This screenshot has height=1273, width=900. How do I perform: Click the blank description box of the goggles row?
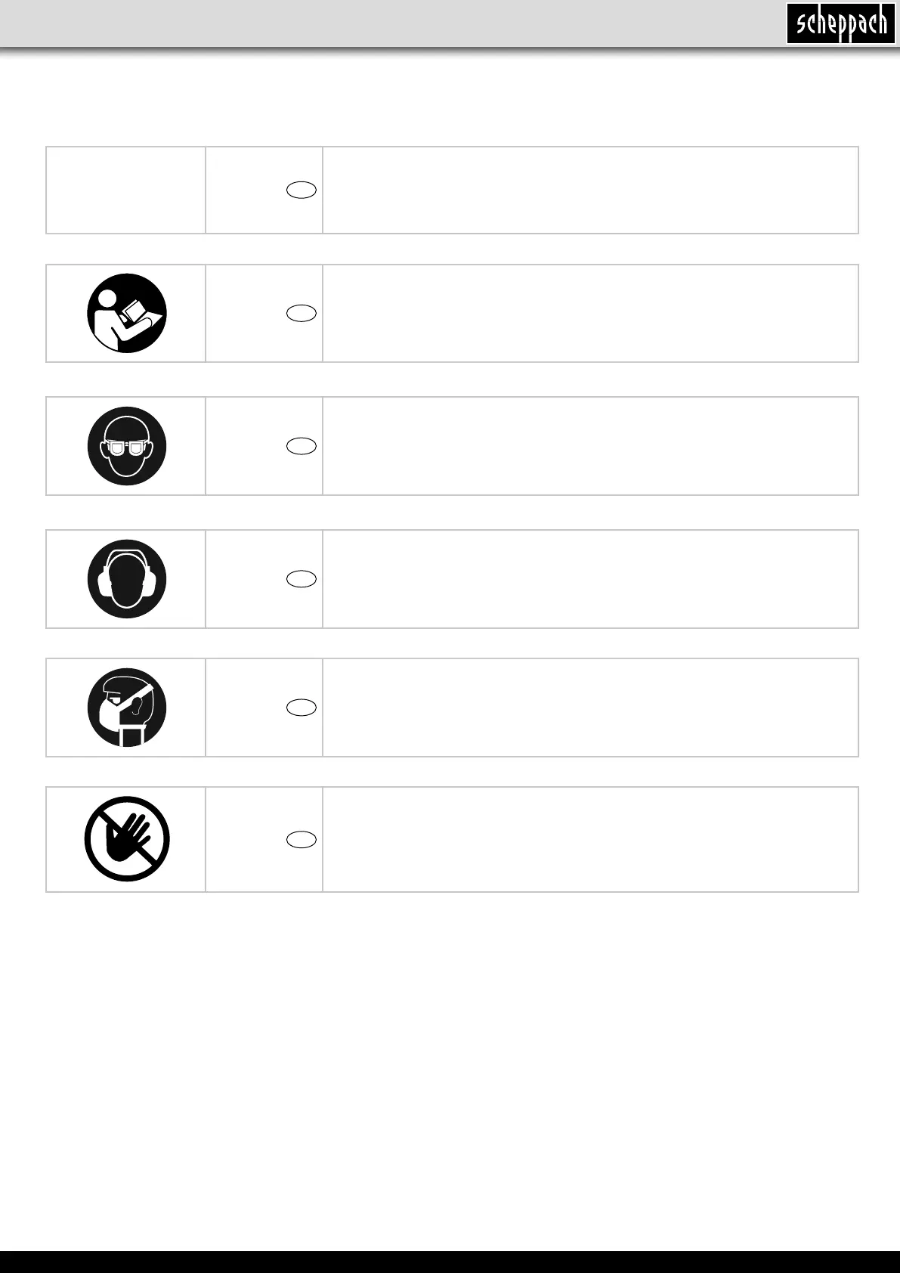click(x=591, y=446)
